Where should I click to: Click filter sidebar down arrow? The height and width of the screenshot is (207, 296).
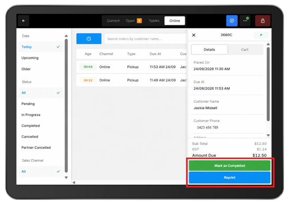point(66,177)
